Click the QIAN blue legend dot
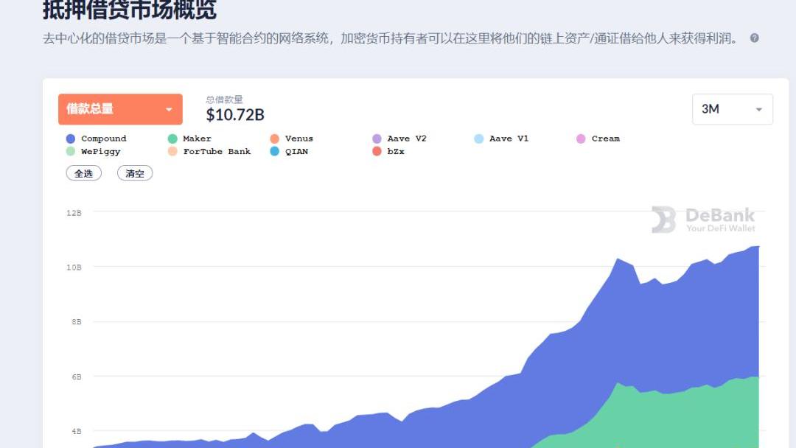The height and width of the screenshot is (448, 796). pos(275,152)
